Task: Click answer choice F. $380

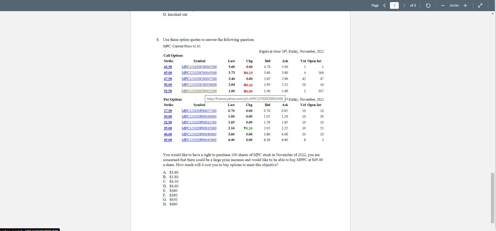Action: point(170,195)
